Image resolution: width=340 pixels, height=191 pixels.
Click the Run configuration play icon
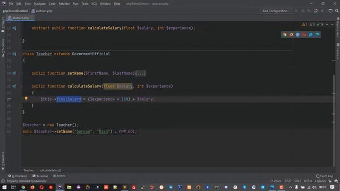(296, 11)
